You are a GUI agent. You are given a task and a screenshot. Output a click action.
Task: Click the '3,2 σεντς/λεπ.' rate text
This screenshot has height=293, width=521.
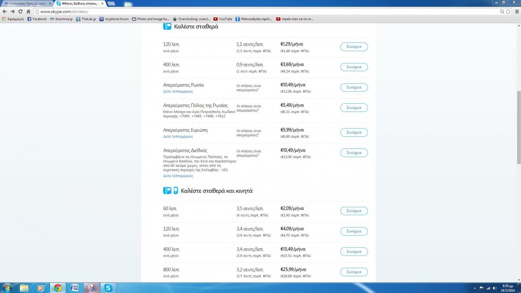click(x=250, y=269)
